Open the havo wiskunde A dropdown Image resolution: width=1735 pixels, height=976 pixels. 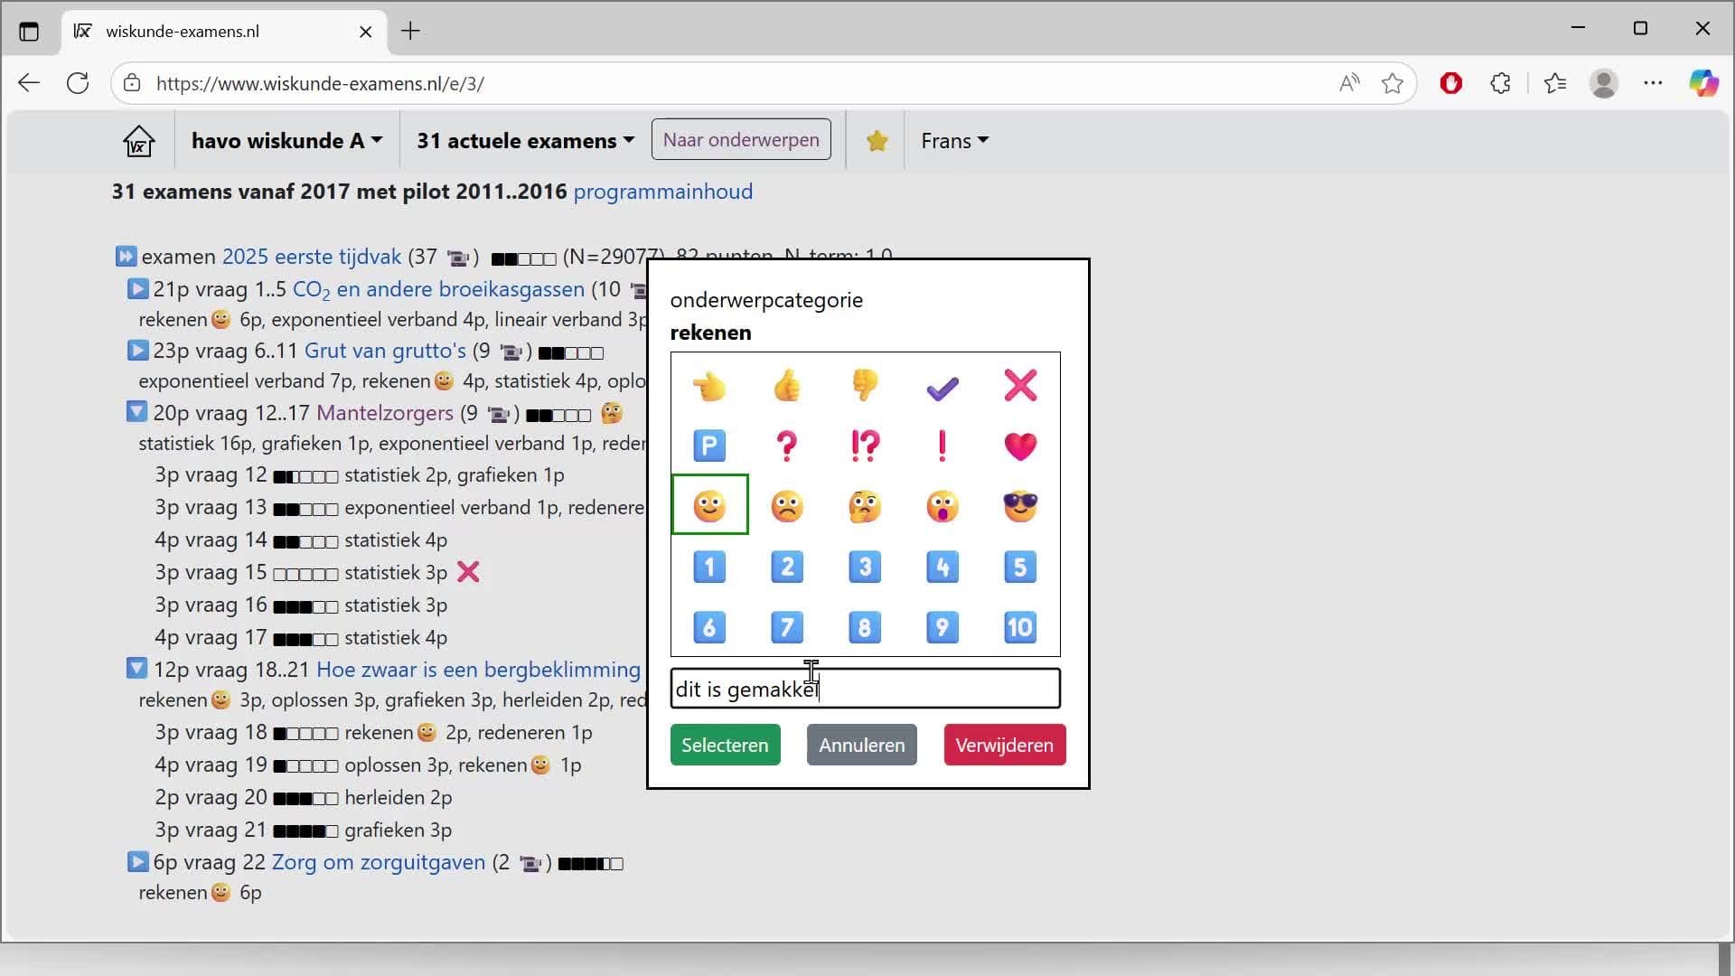click(x=286, y=141)
